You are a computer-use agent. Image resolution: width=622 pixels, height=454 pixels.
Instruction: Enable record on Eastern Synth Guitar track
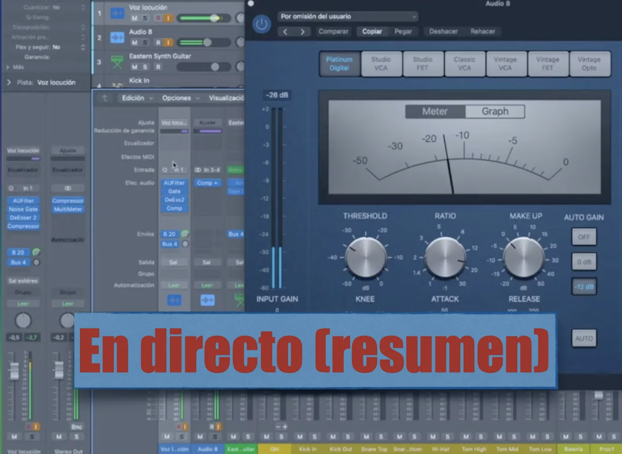[158, 67]
